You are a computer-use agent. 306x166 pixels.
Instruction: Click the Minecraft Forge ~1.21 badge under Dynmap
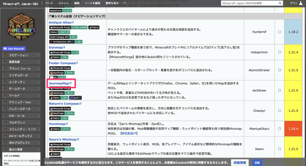pyautogui.click(x=64, y=52)
